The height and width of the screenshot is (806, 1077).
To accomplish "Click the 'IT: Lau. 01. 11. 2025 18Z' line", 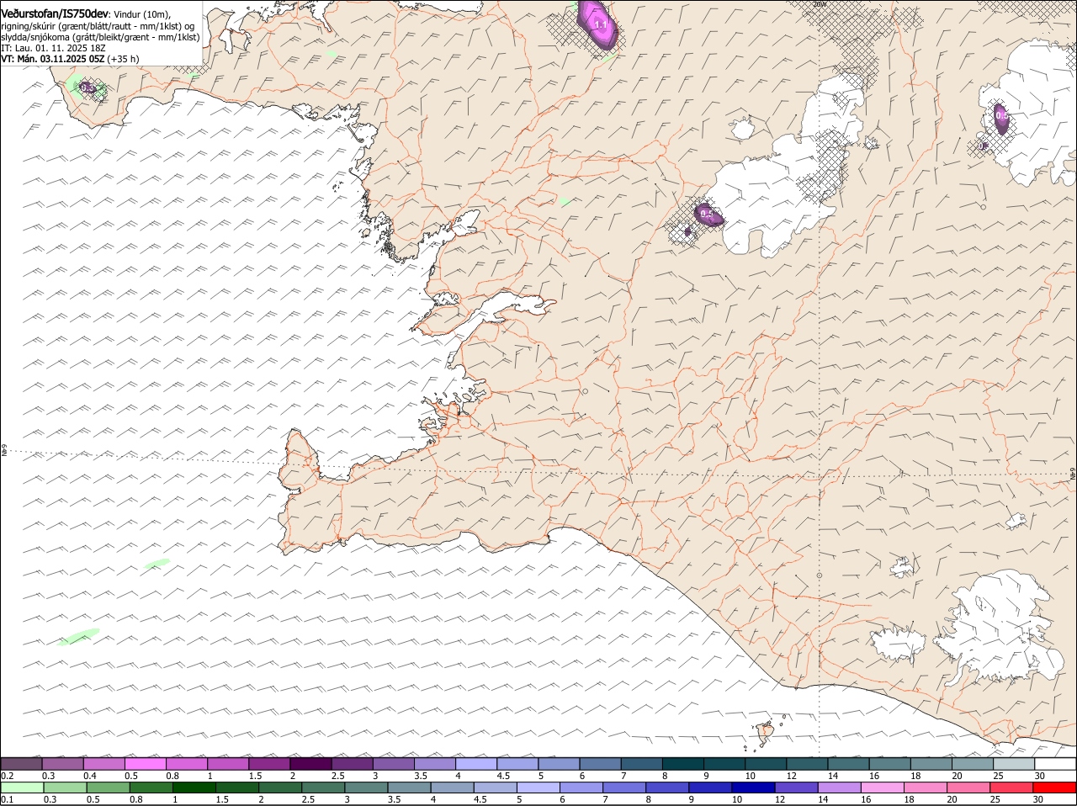I will click(x=53, y=48).
